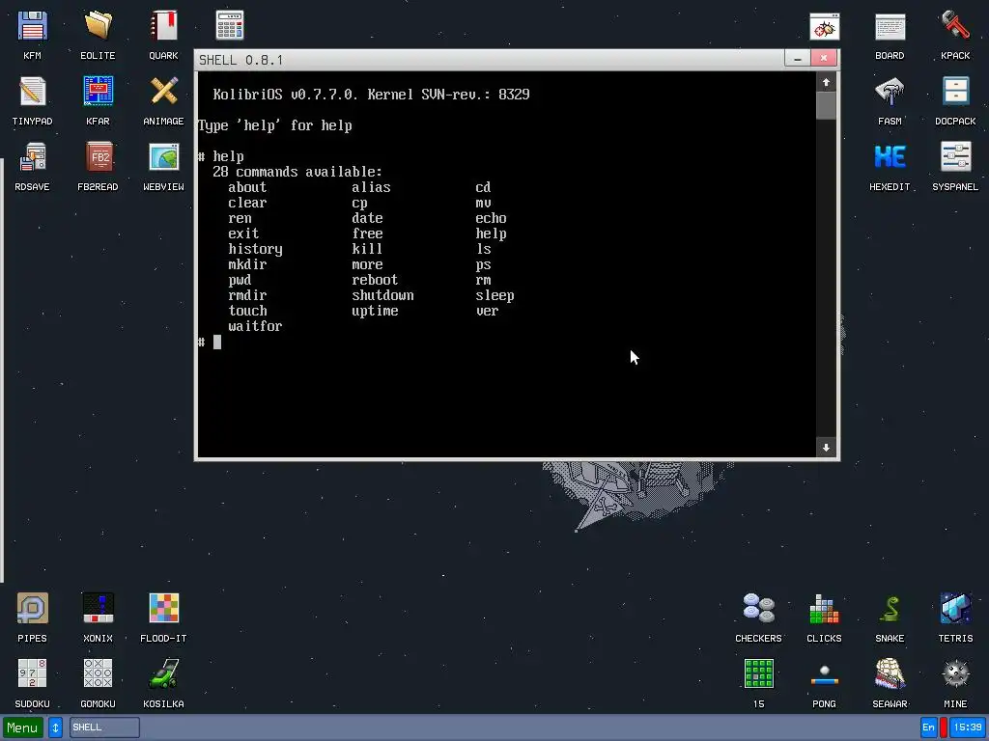Click the 'waitfor' command text
Screen dimensions: 989x741
pyautogui.click(x=255, y=326)
